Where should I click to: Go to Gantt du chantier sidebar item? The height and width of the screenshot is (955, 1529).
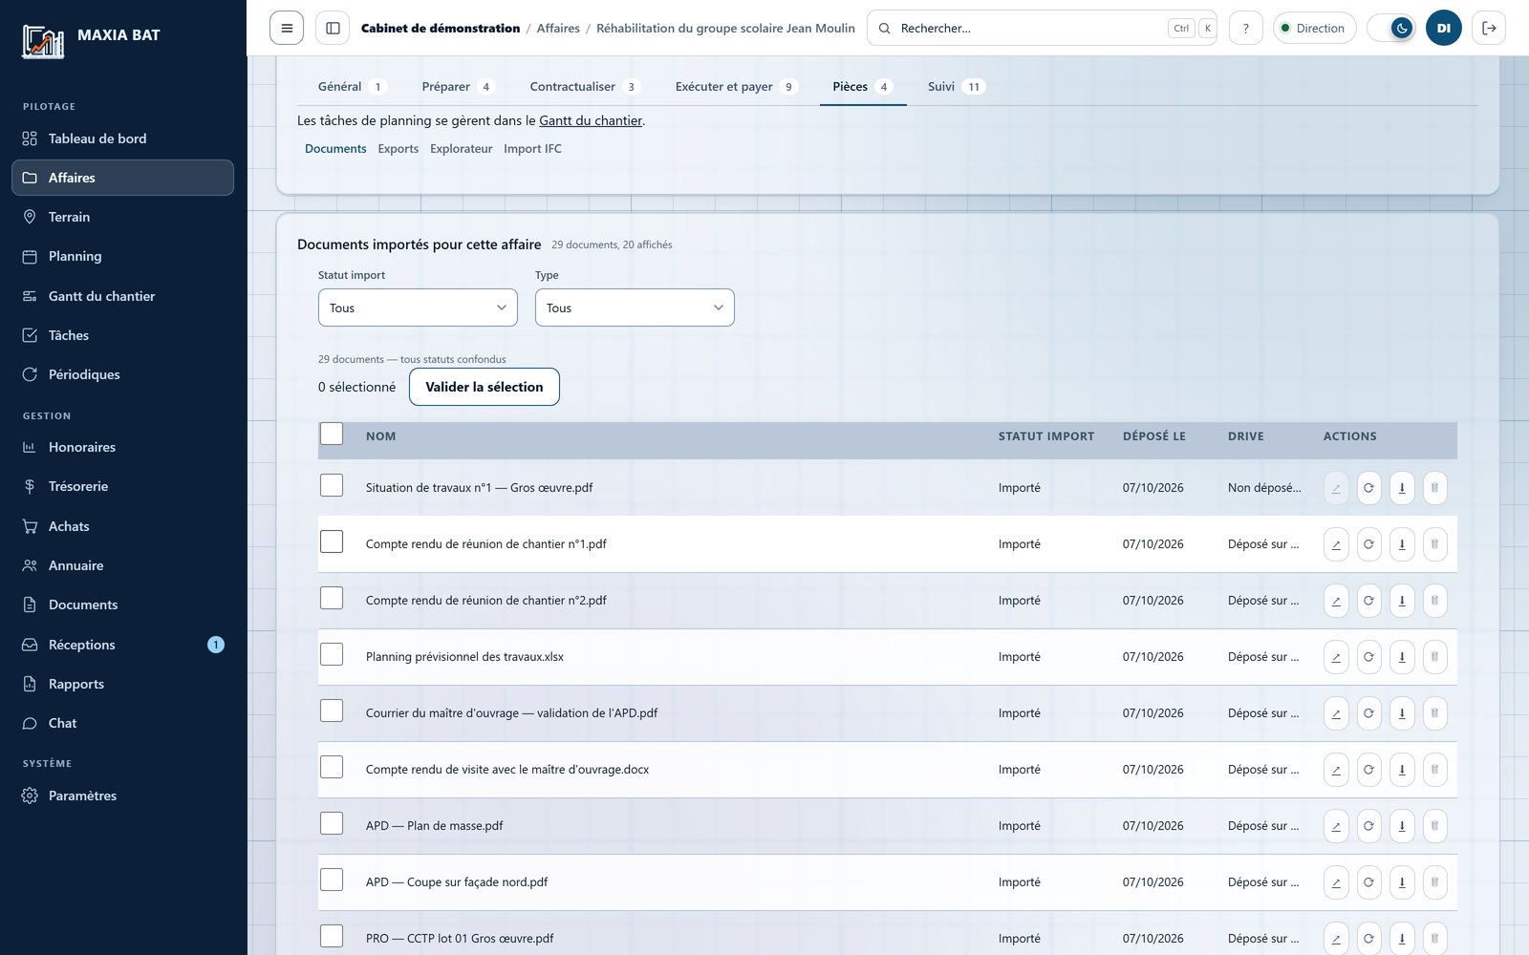[122, 296]
